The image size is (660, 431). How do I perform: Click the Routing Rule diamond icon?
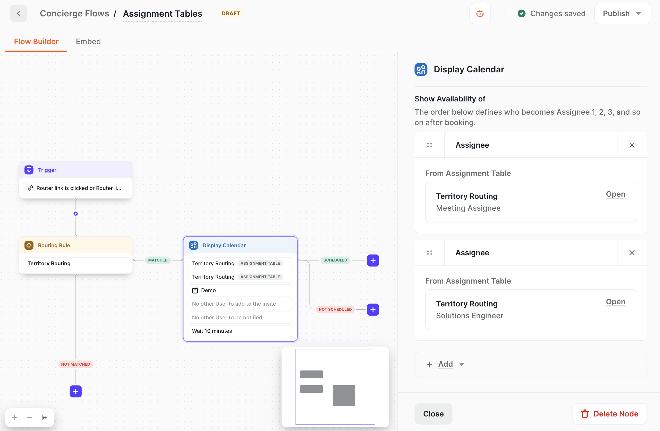pyautogui.click(x=29, y=245)
